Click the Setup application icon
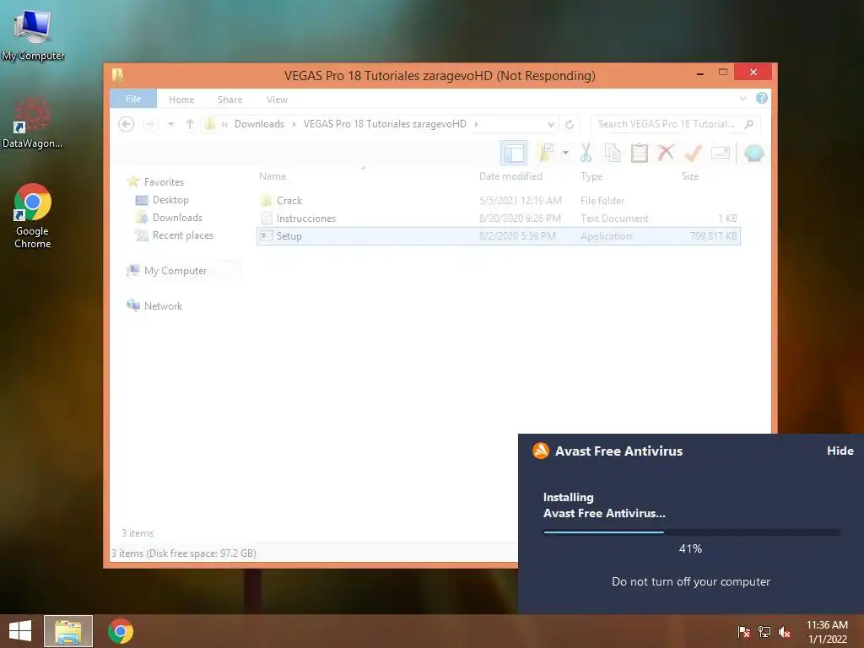The image size is (864, 648). click(x=267, y=235)
